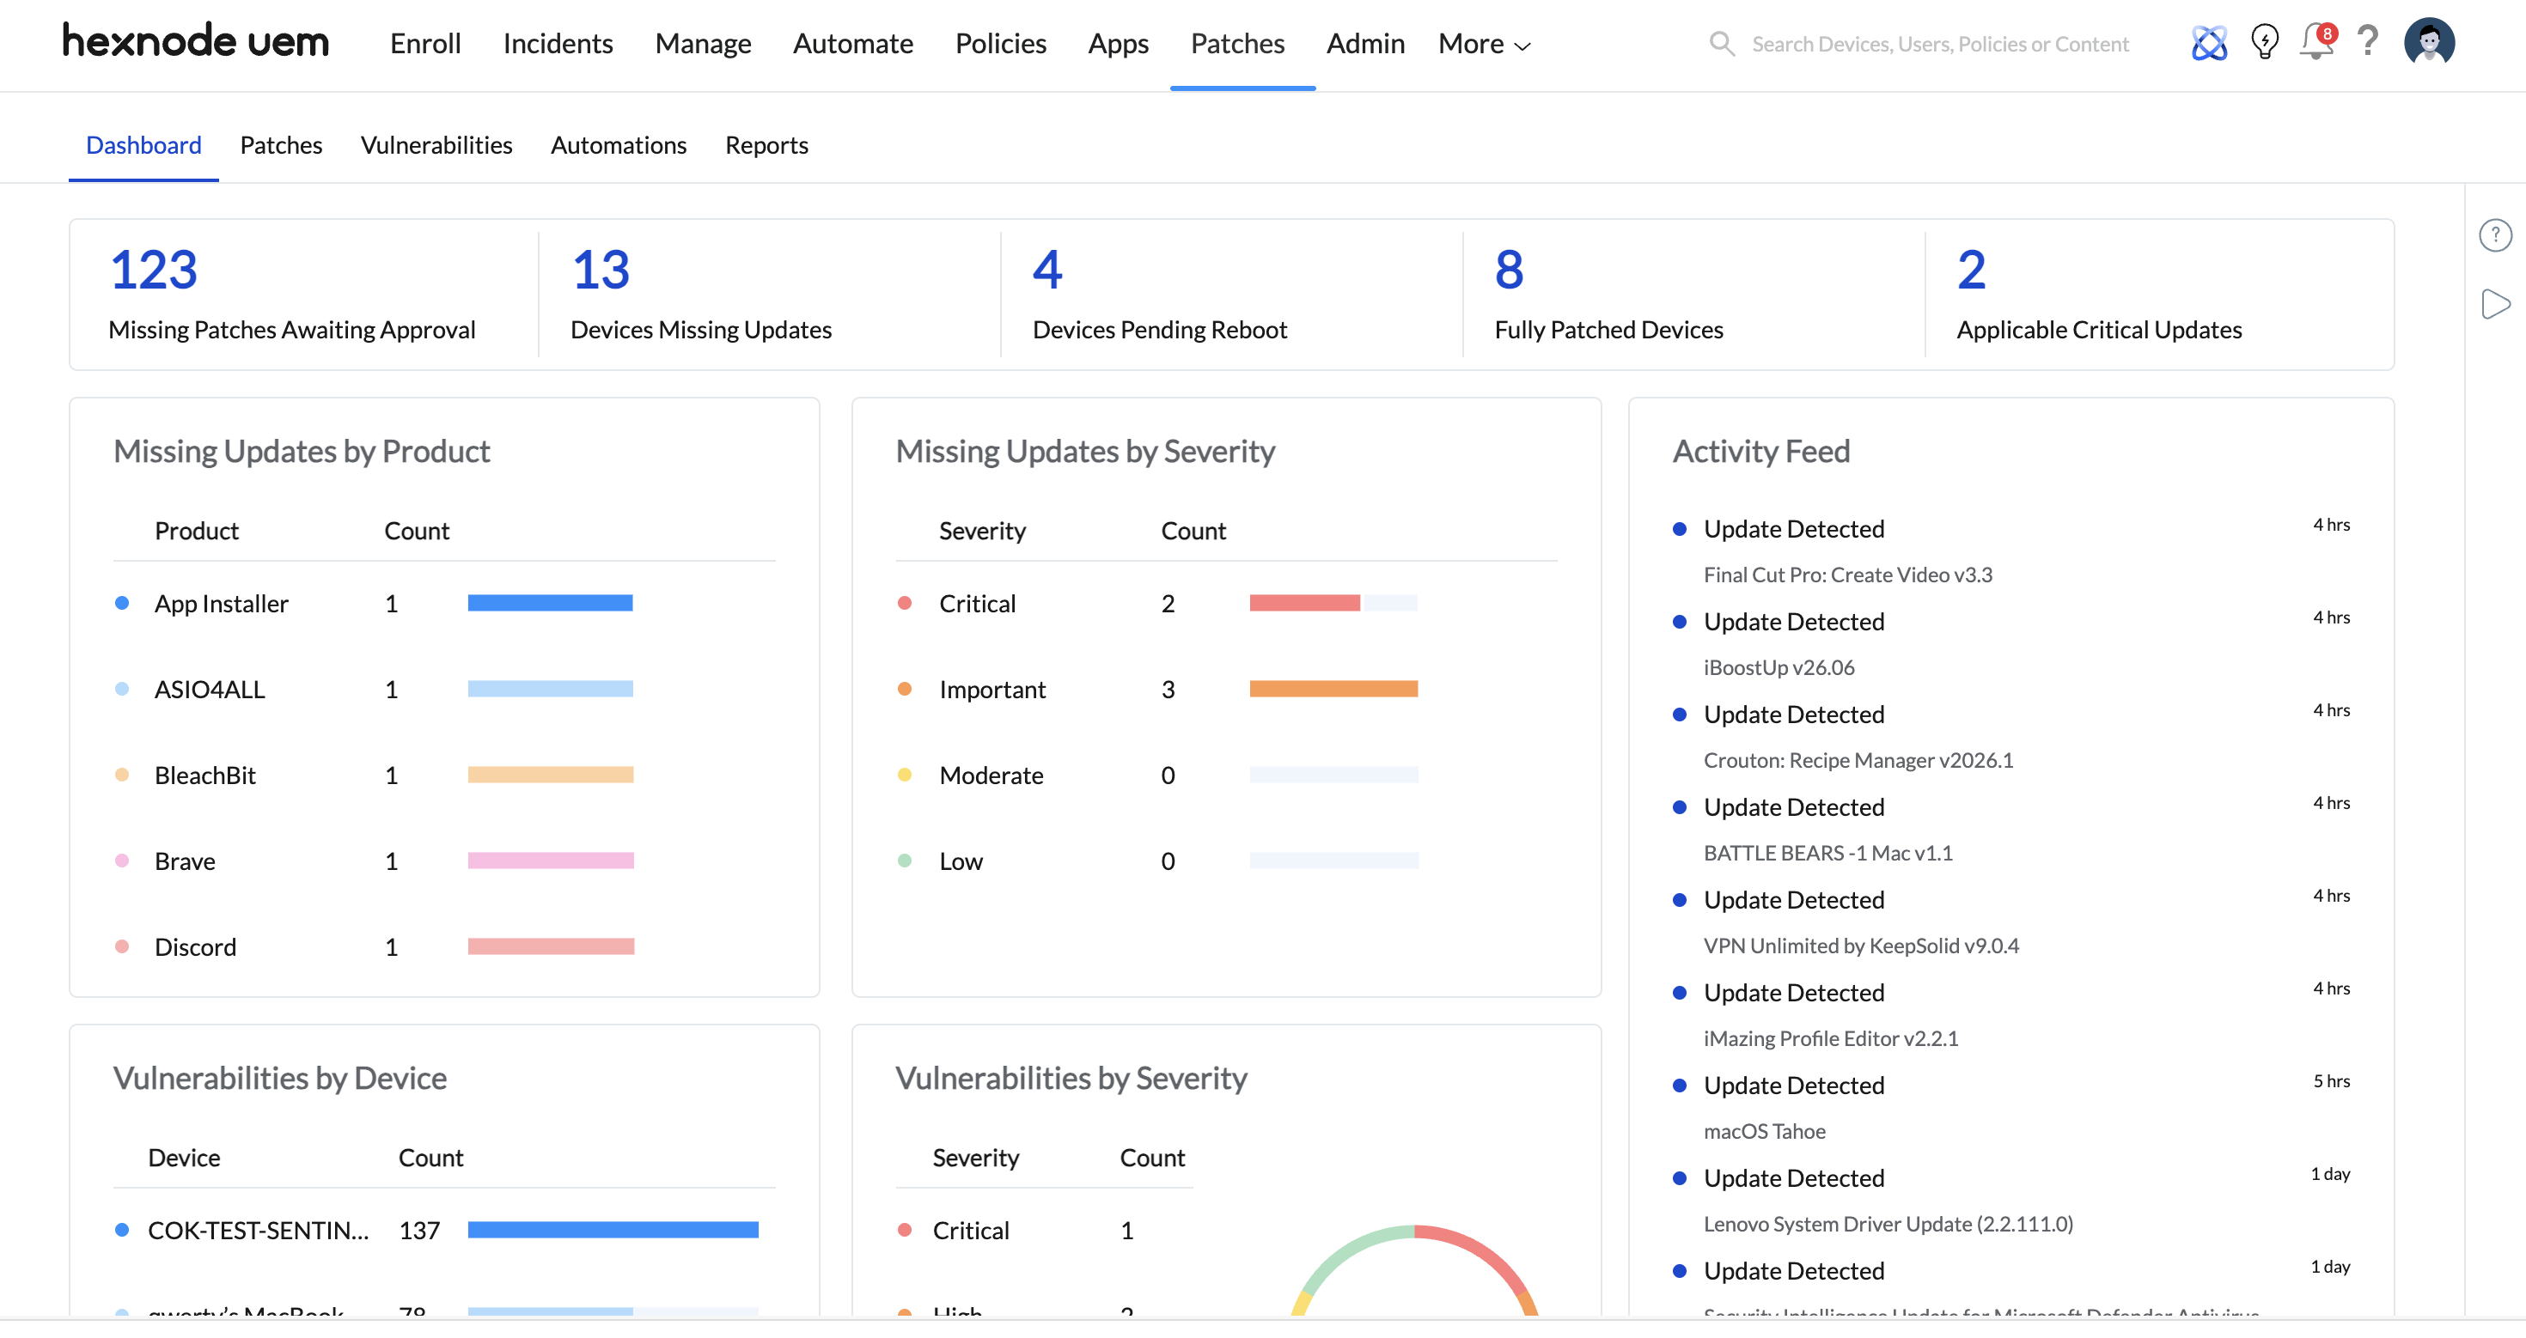Viewport: 2526px width, 1338px height.
Task: Open the BATTLE BEARS -1 Mac v1.1 entry
Action: pos(1827,854)
